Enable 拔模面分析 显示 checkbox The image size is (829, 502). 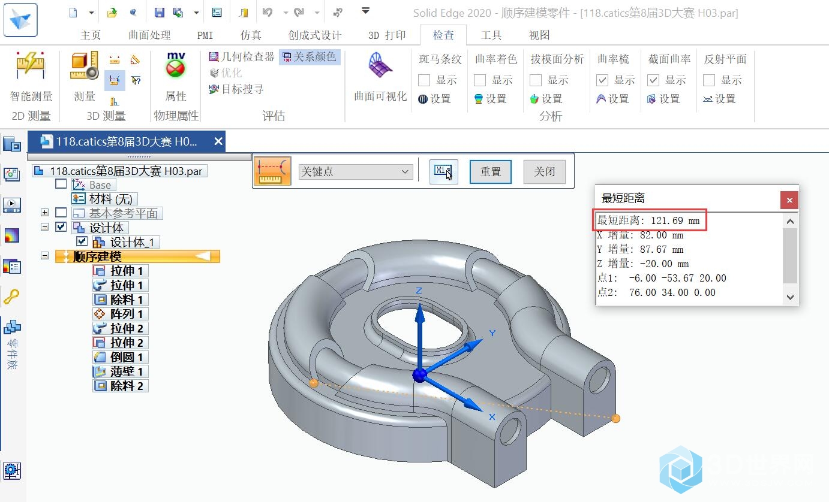tap(536, 80)
